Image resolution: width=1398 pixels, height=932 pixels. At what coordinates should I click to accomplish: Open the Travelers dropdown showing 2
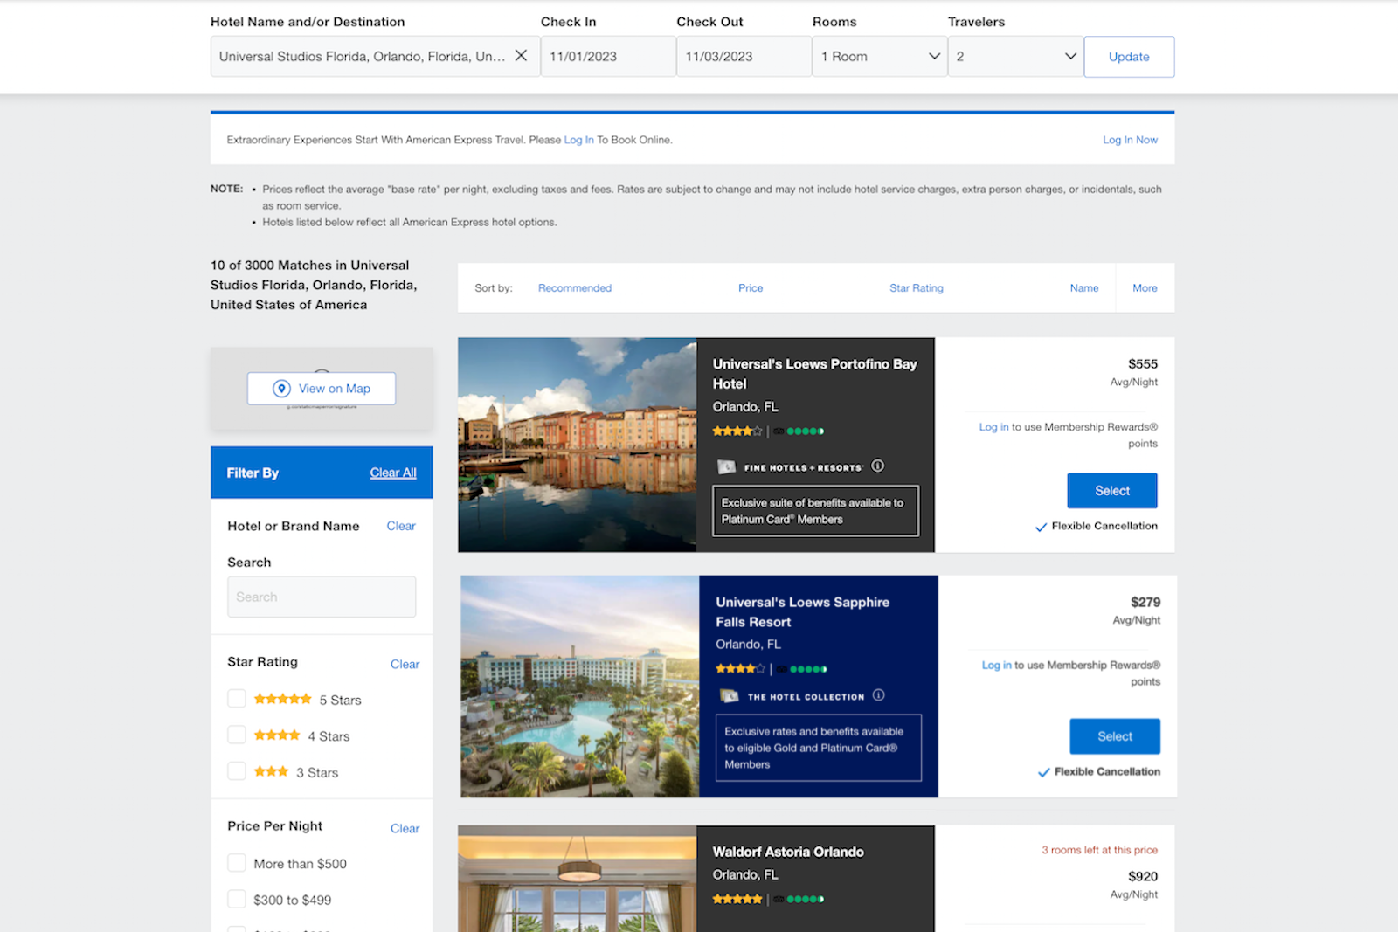1015,56
